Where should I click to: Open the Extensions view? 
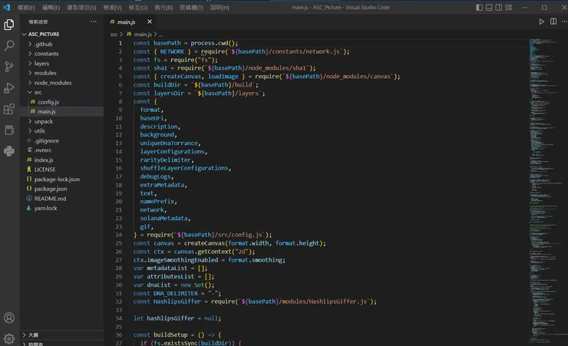point(9,109)
